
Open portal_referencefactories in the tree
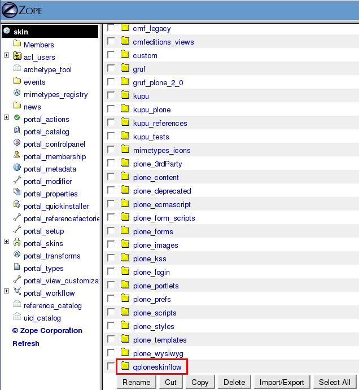click(x=62, y=219)
